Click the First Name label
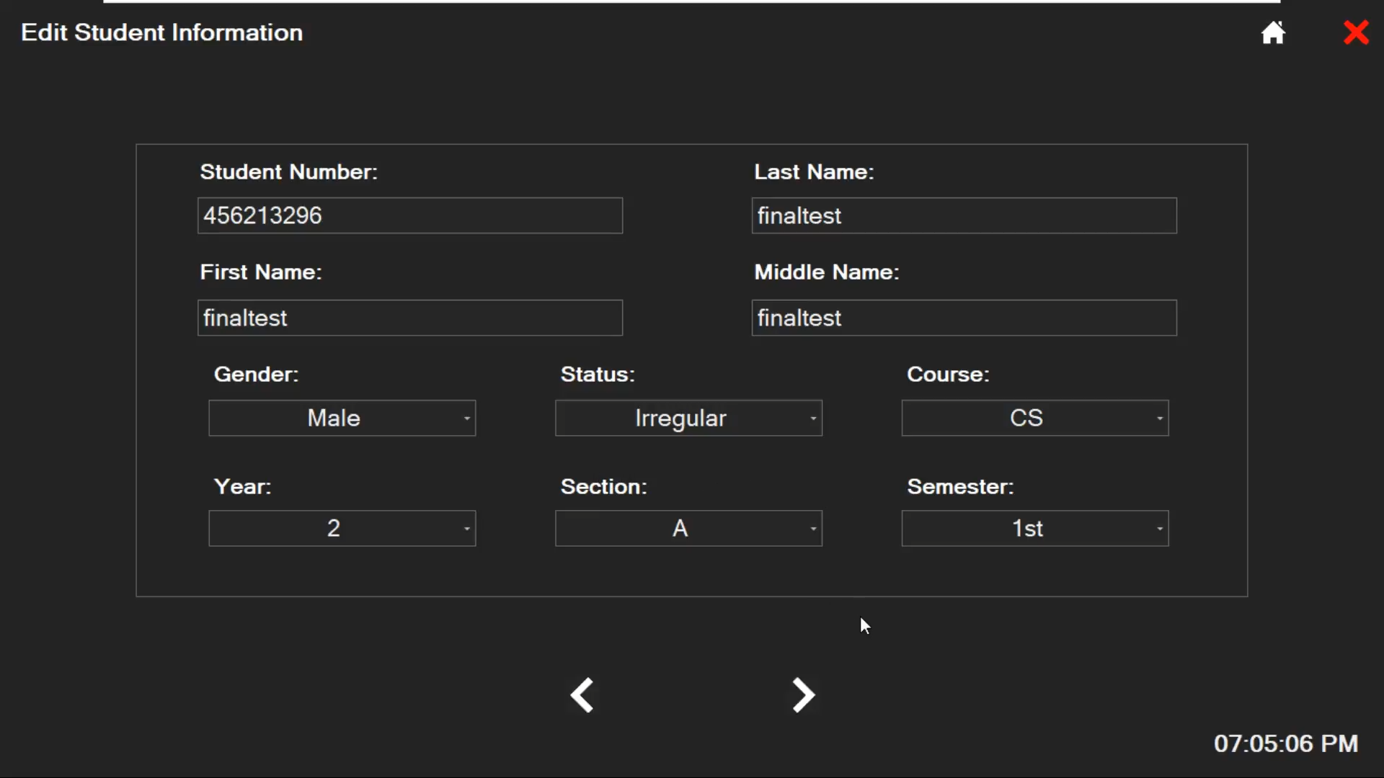Viewport: 1384px width, 778px height. 261,272
